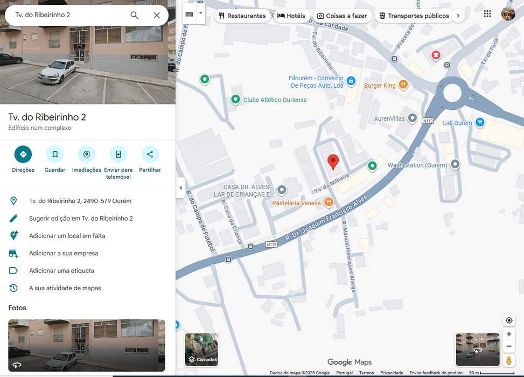Collapse the side panel arrow
The image size is (524, 377).
(180, 188)
